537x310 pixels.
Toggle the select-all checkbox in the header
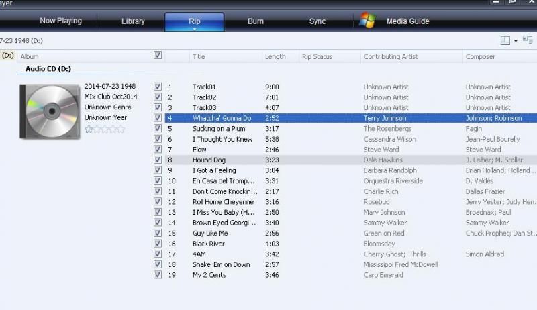click(158, 56)
